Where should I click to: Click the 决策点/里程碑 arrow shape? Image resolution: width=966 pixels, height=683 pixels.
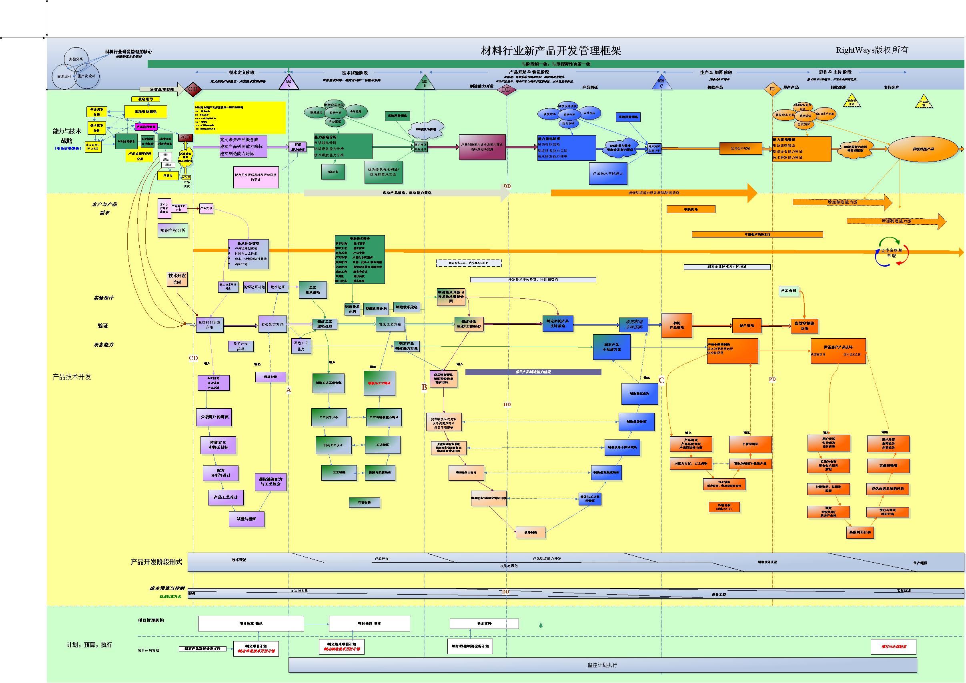pyautogui.click(x=162, y=89)
